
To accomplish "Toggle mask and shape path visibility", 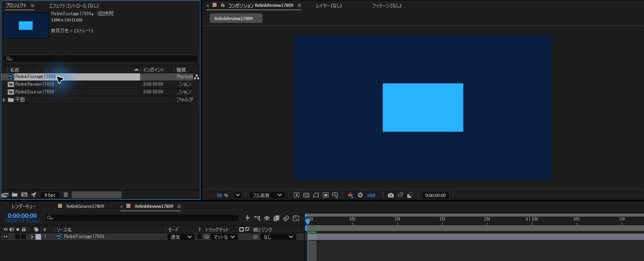I will click(x=316, y=195).
